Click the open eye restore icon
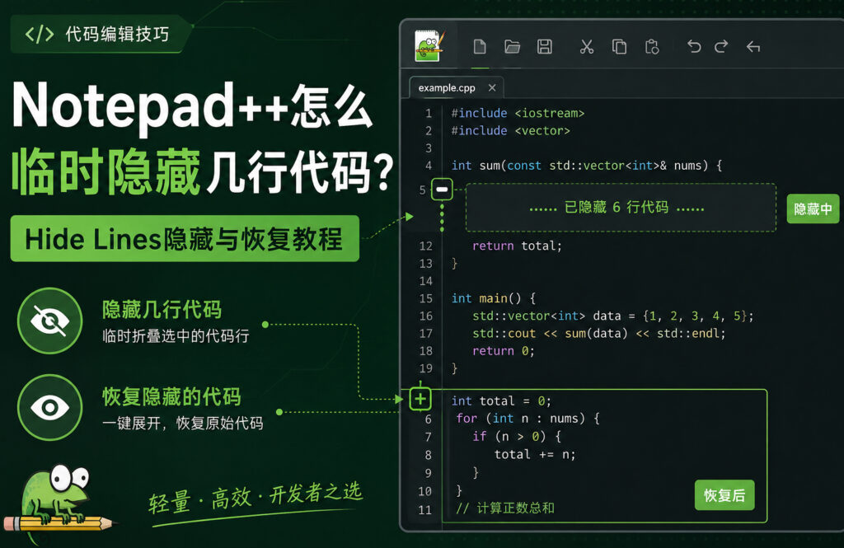This screenshot has width=844, height=548. (49, 408)
